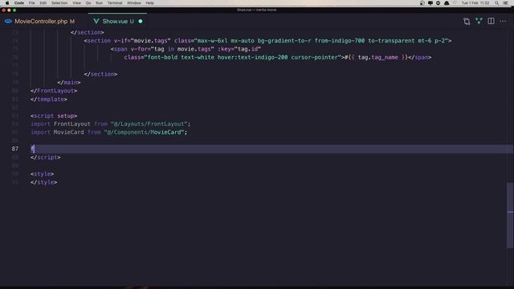The width and height of the screenshot is (514, 289).
Task: Click the notification bell icon in menu bar
Action: [x=447, y=3]
